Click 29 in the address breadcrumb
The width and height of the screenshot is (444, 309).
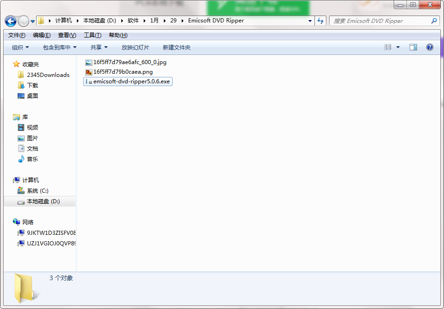[x=173, y=21]
